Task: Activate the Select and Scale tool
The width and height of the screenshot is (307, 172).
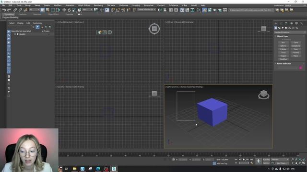Action: click(x=74, y=10)
